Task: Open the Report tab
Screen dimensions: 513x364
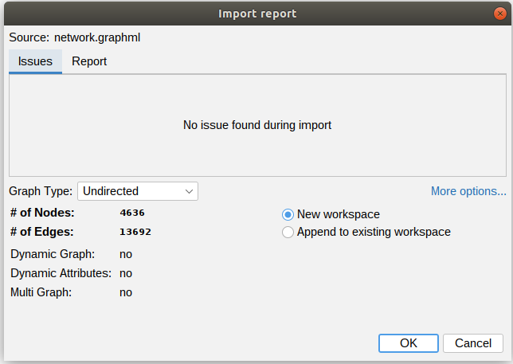Action: tap(89, 61)
